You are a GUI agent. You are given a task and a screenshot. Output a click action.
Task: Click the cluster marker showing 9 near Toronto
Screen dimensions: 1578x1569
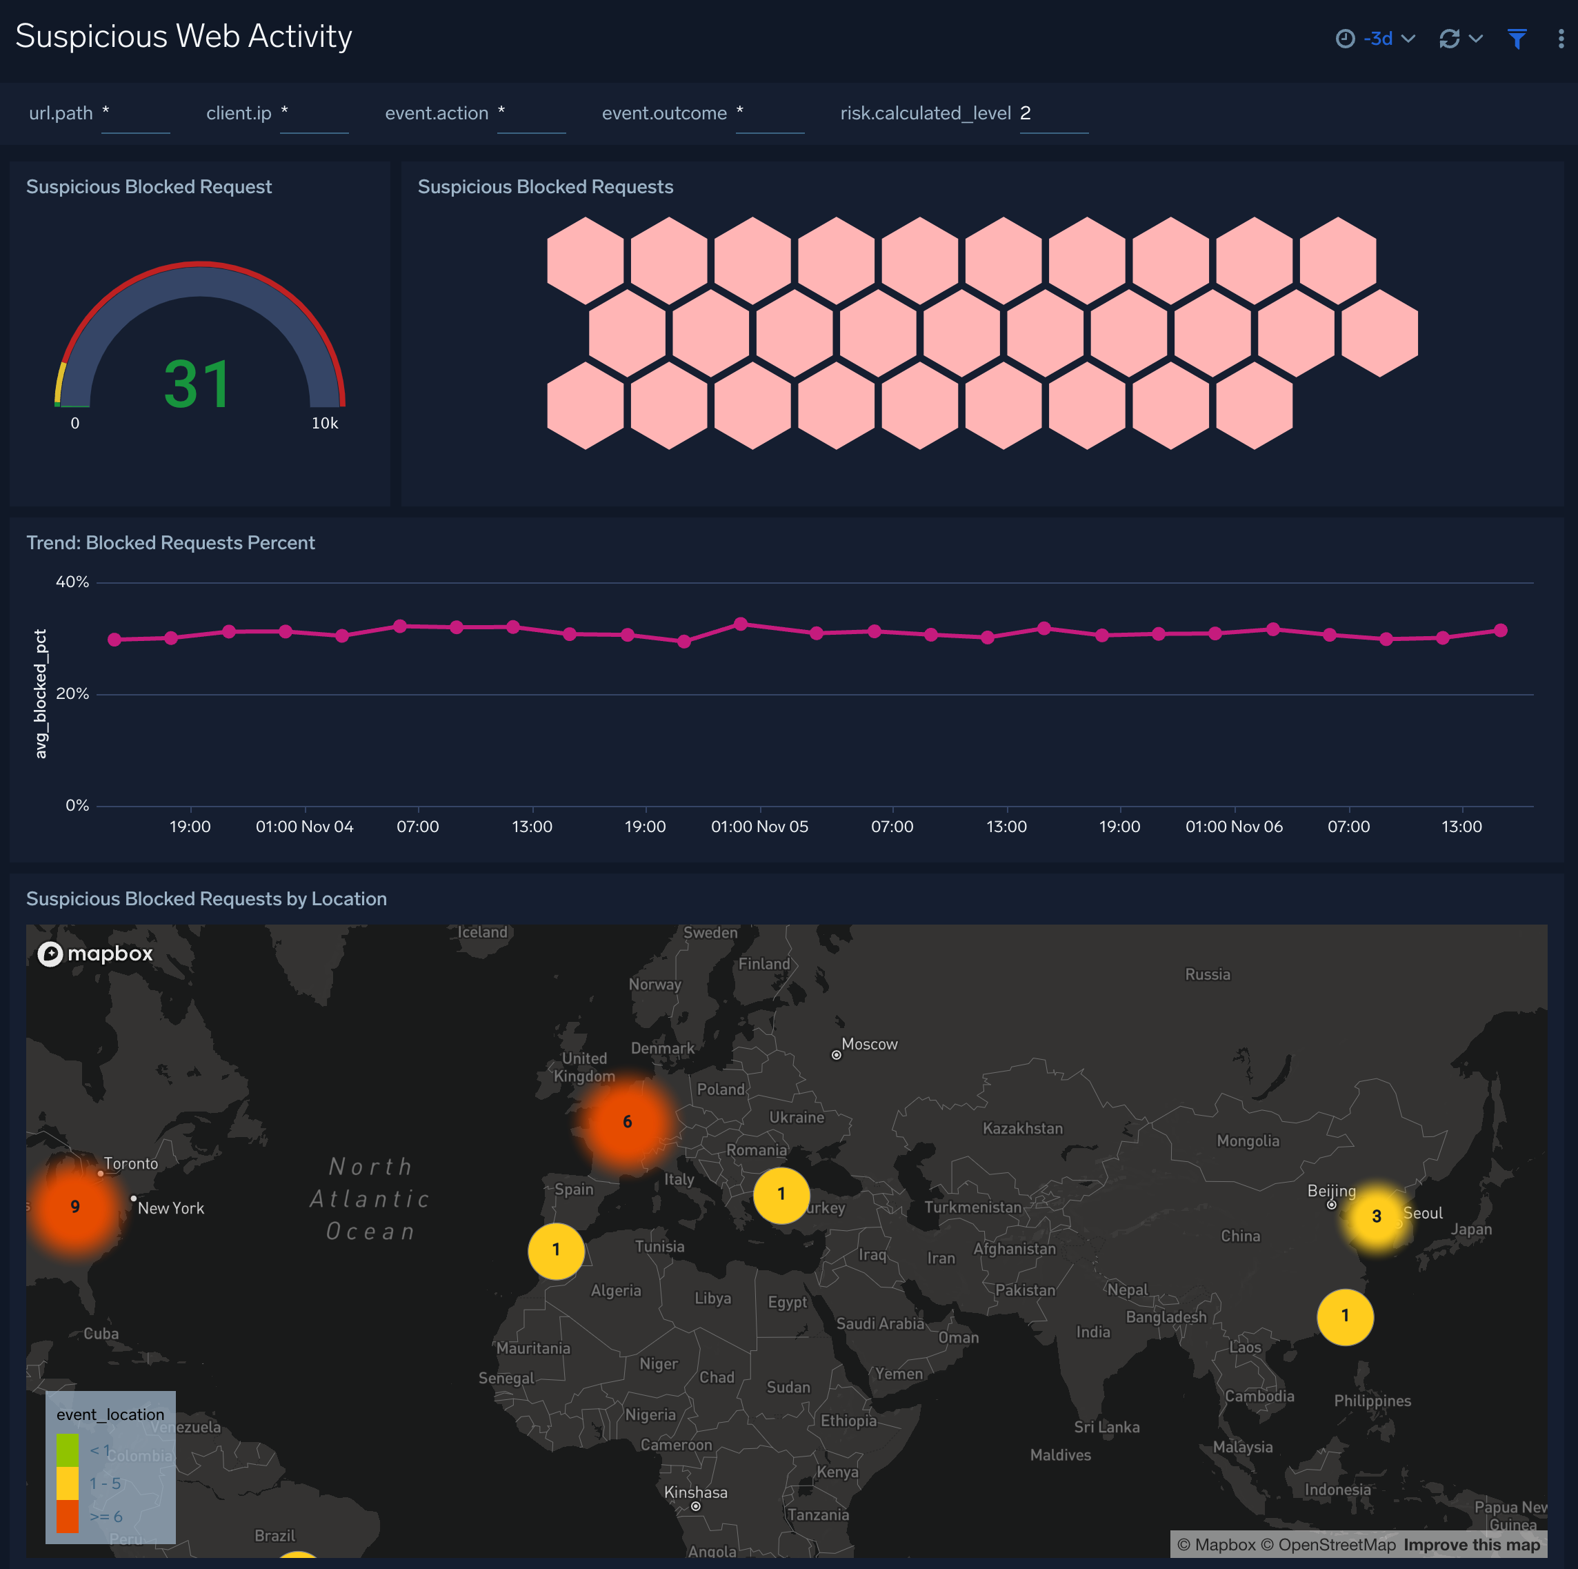74,1206
